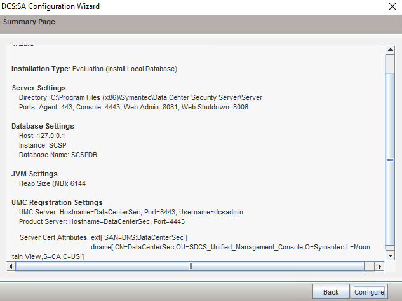Select the 'Installation Type' line
402x301 pixels.
coord(95,69)
